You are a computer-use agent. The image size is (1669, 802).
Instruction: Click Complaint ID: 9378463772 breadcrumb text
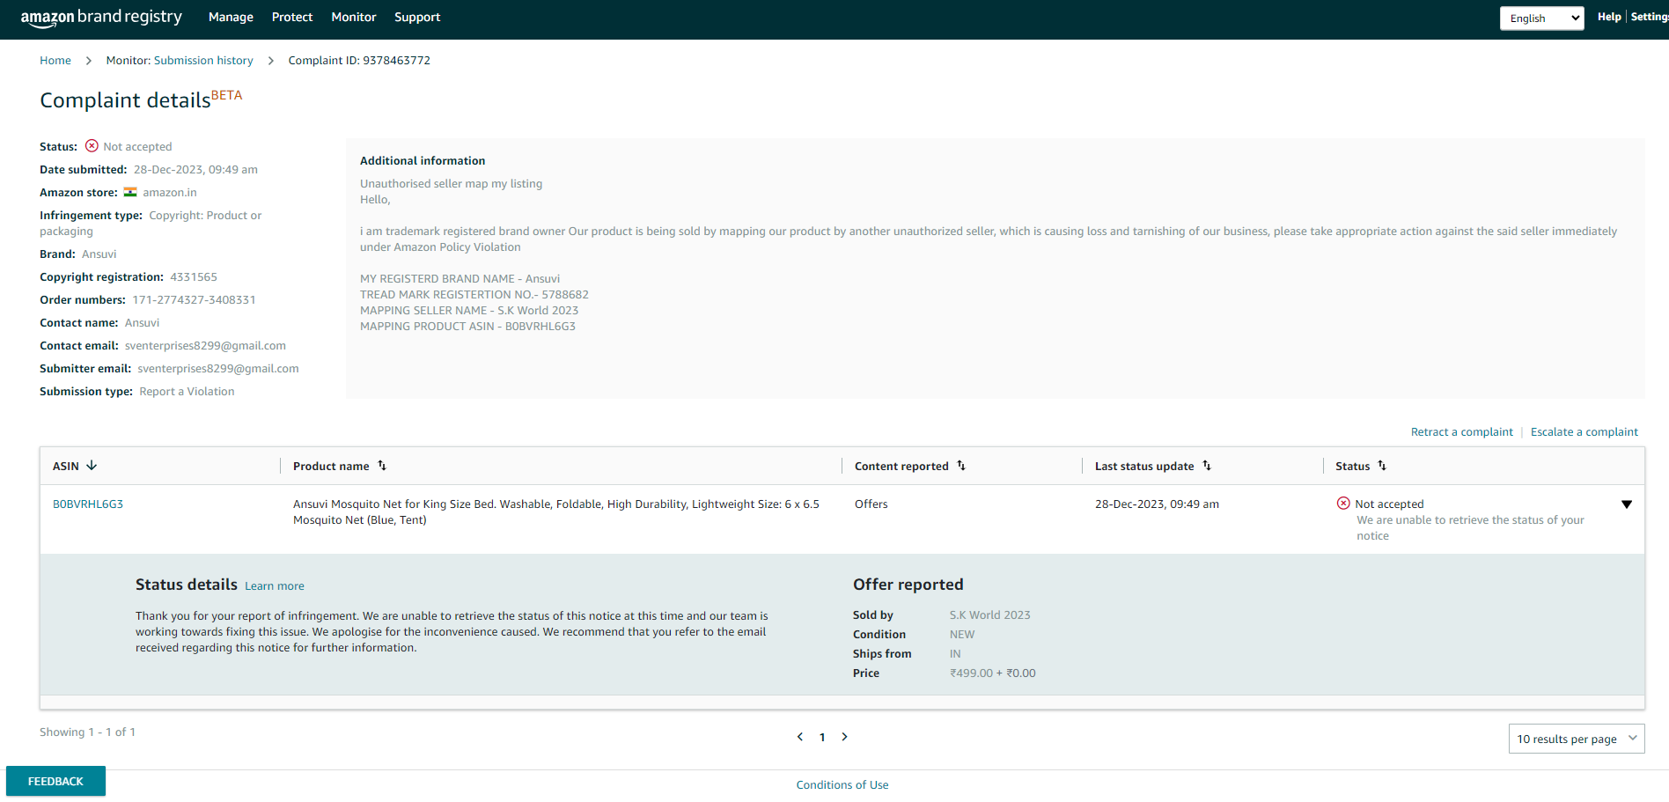click(x=359, y=61)
